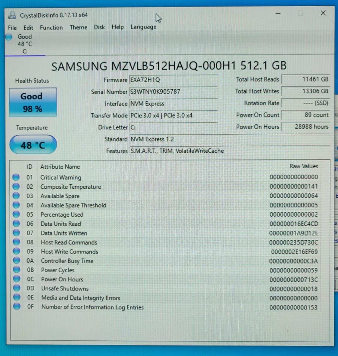Click the Raw Values column header
This screenshot has width=338, height=356.
(304, 166)
